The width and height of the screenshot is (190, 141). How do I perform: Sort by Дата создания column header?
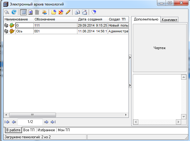92,19
